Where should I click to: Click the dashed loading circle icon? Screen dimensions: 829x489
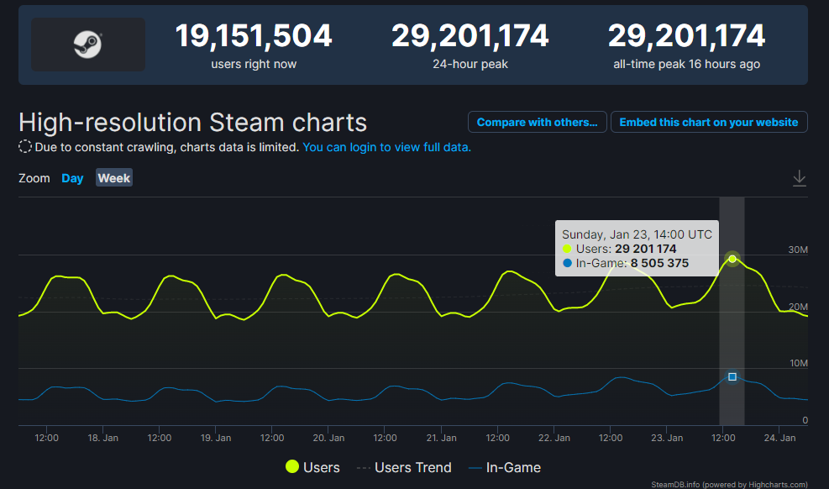(x=25, y=146)
